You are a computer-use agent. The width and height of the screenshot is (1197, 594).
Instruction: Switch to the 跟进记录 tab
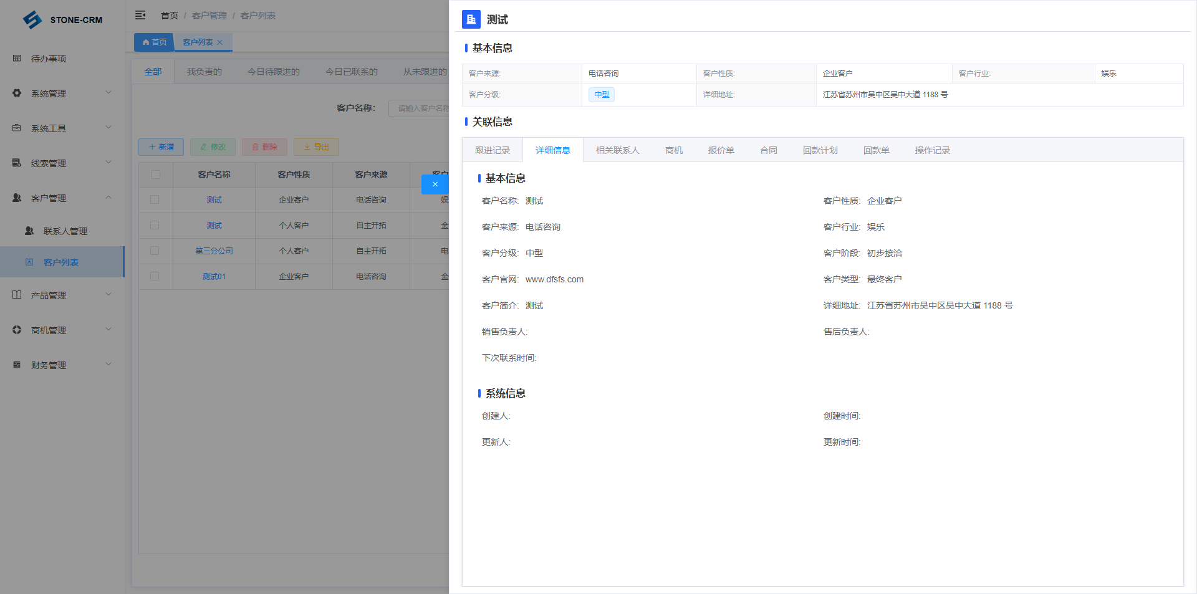click(x=492, y=150)
